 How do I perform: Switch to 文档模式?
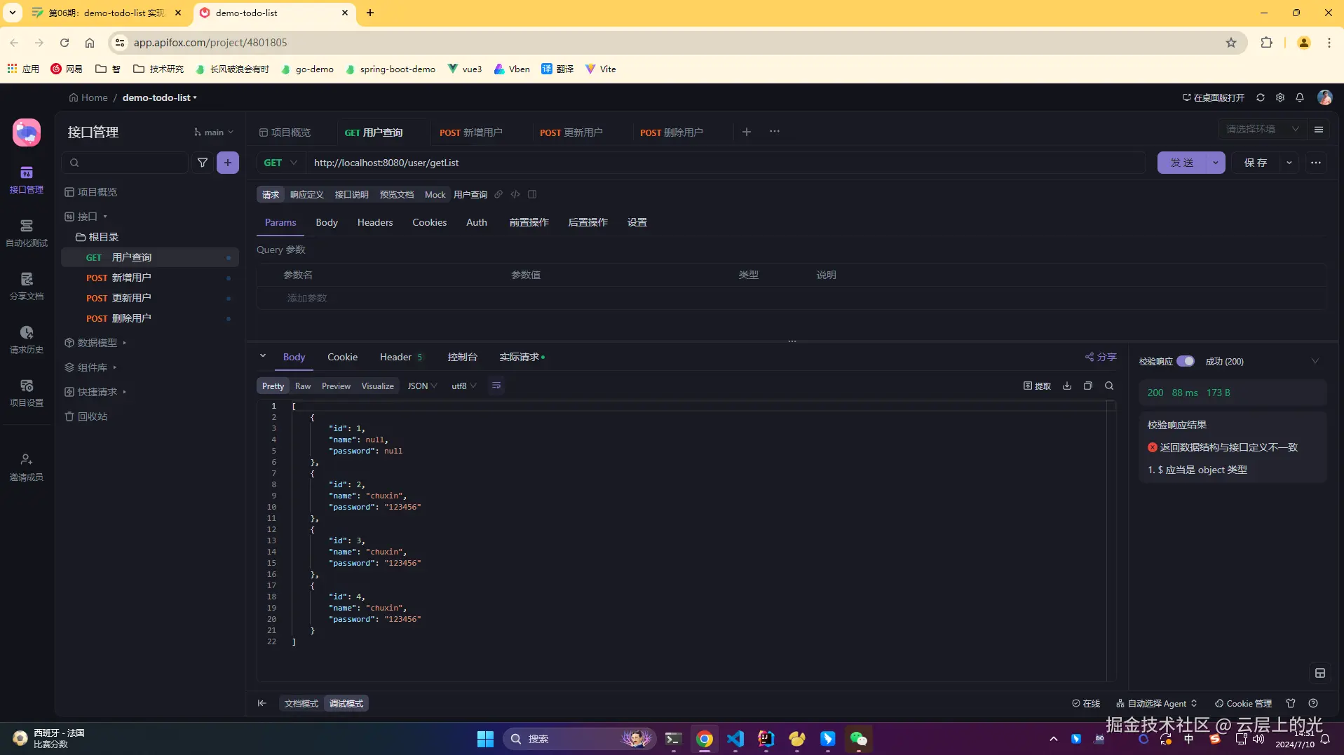(x=301, y=703)
